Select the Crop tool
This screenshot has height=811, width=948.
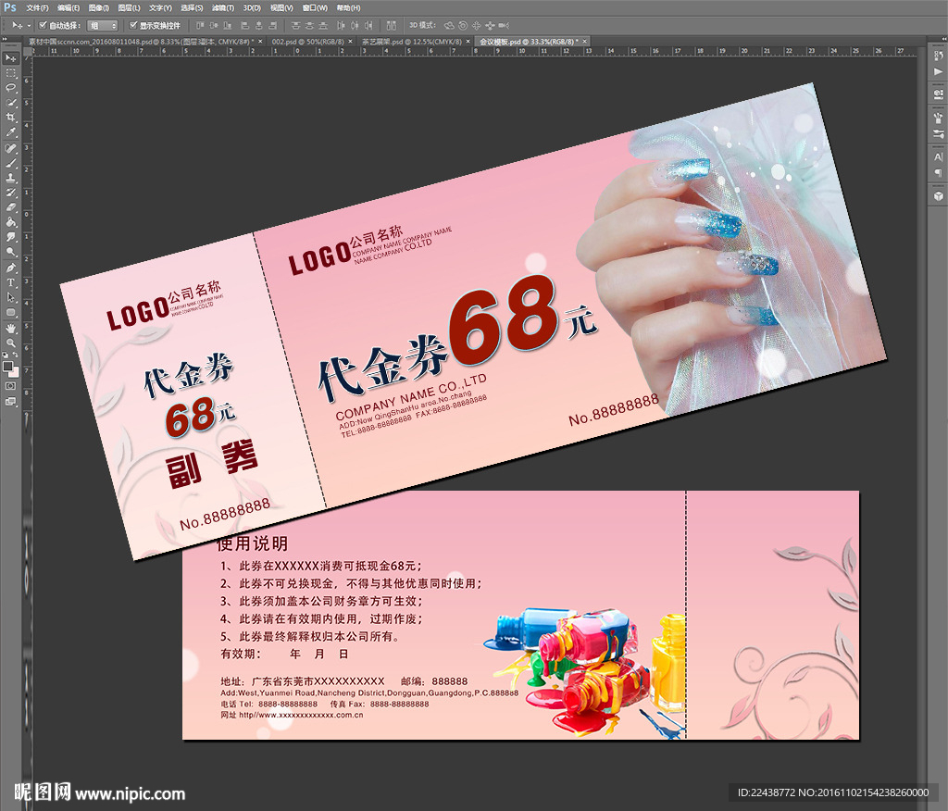coord(11,118)
